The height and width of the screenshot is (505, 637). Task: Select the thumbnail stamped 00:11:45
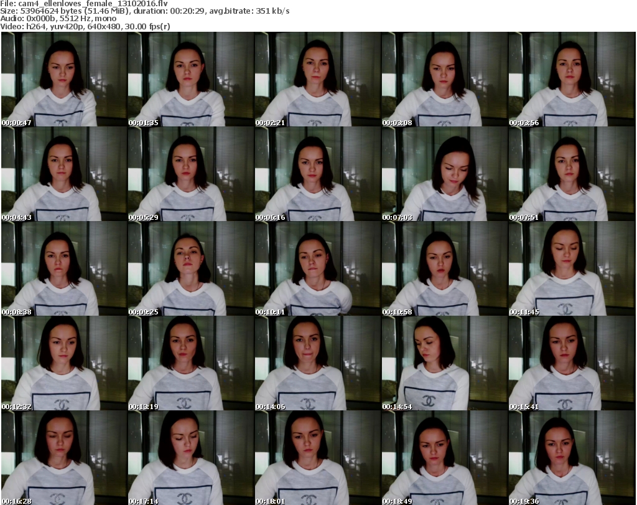click(x=572, y=268)
